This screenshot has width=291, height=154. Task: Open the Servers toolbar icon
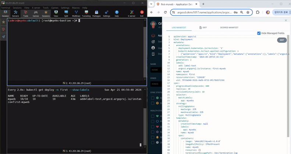[15, 14]
